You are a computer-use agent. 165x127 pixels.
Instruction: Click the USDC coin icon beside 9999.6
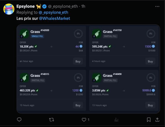[153, 90]
